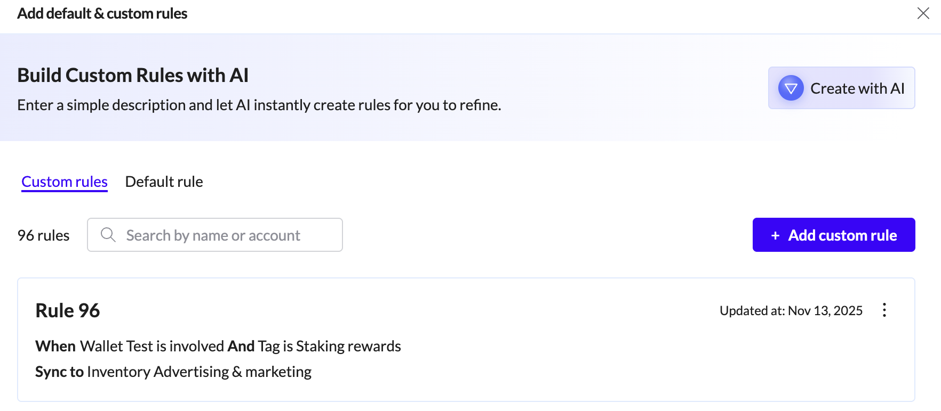Click the magnifier search icon
This screenshot has height=411, width=941.
coord(108,235)
